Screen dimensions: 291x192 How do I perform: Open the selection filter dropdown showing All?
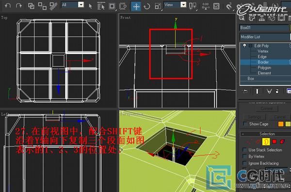73,5
